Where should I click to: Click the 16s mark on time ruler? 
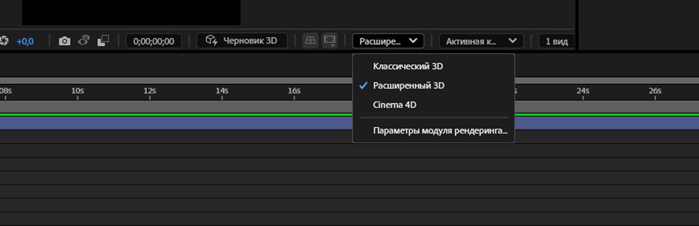pos(294,91)
